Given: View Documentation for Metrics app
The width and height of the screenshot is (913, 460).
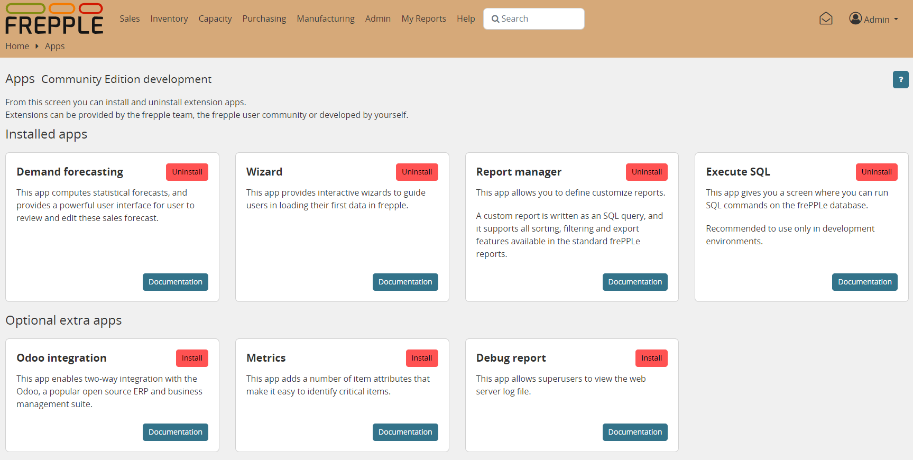Looking at the screenshot, I should [405, 432].
